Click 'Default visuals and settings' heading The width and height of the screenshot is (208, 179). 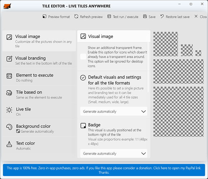[x=115, y=80]
